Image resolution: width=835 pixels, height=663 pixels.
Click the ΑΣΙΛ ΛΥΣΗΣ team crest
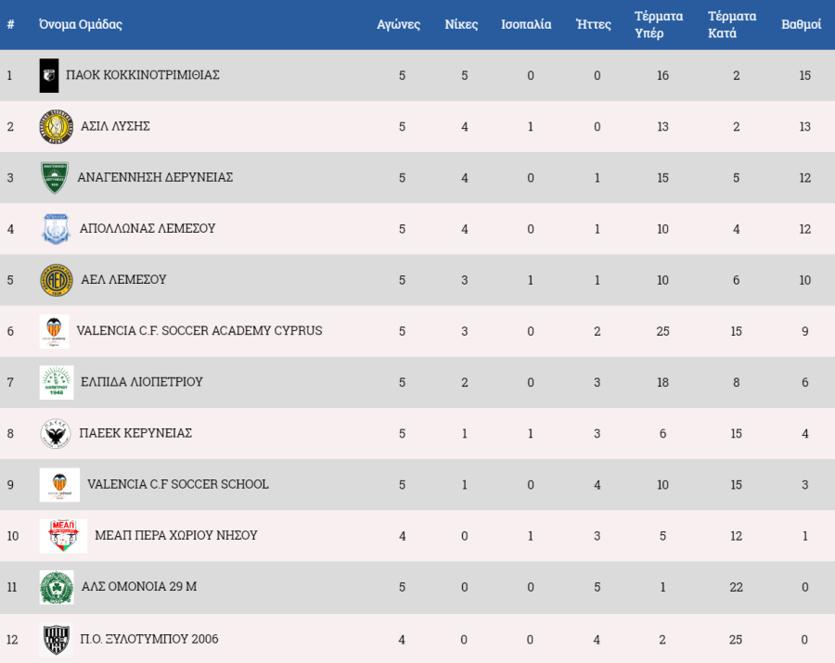57,127
